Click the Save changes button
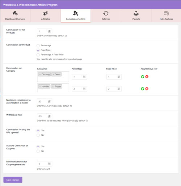The width and height of the screenshot is (181, 186). (x=13, y=180)
